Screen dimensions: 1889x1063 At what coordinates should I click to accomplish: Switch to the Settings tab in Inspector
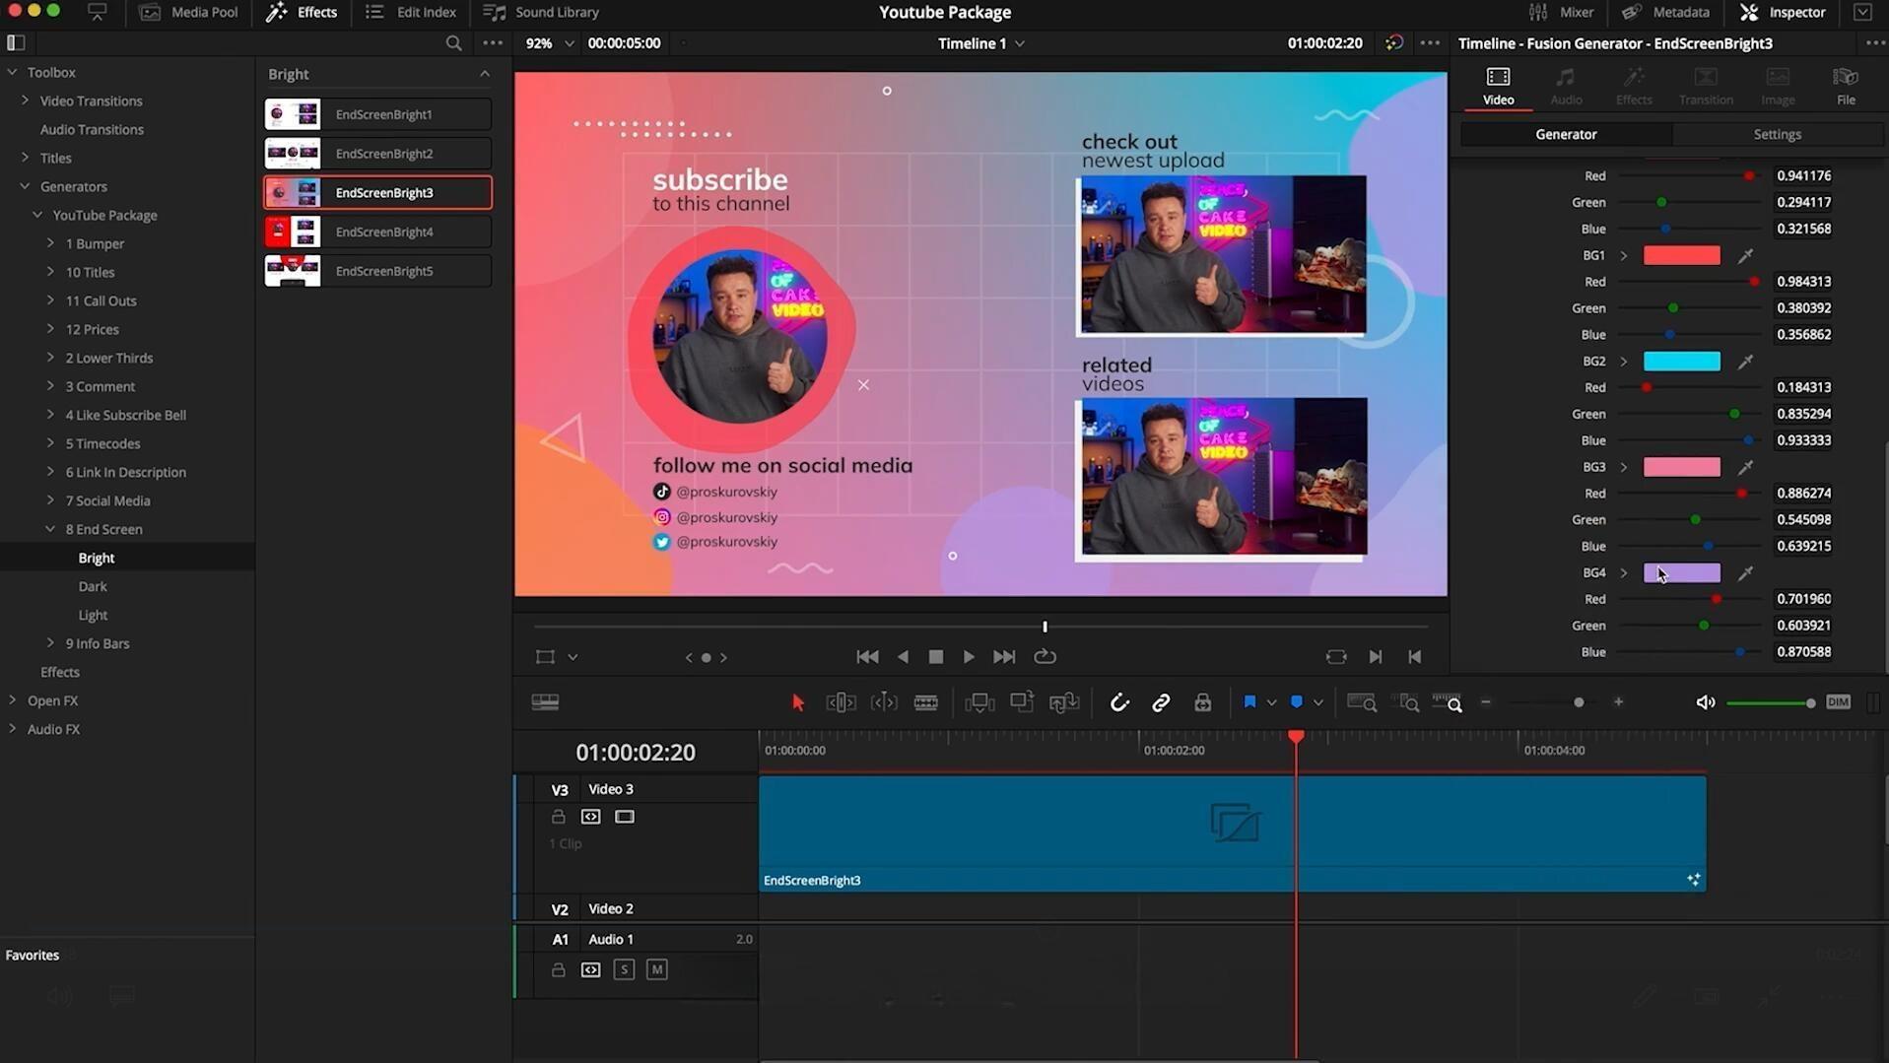pos(1777,134)
